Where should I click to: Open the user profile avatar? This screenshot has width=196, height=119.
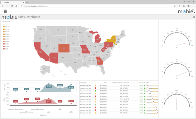(188, 6)
